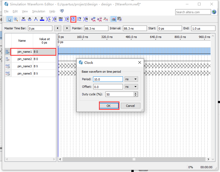Select the arrow Selection tool

coord(9,19)
